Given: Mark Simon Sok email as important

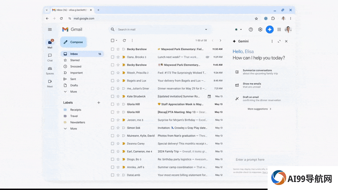Looking at the screenshot, I should pos(124,128).
